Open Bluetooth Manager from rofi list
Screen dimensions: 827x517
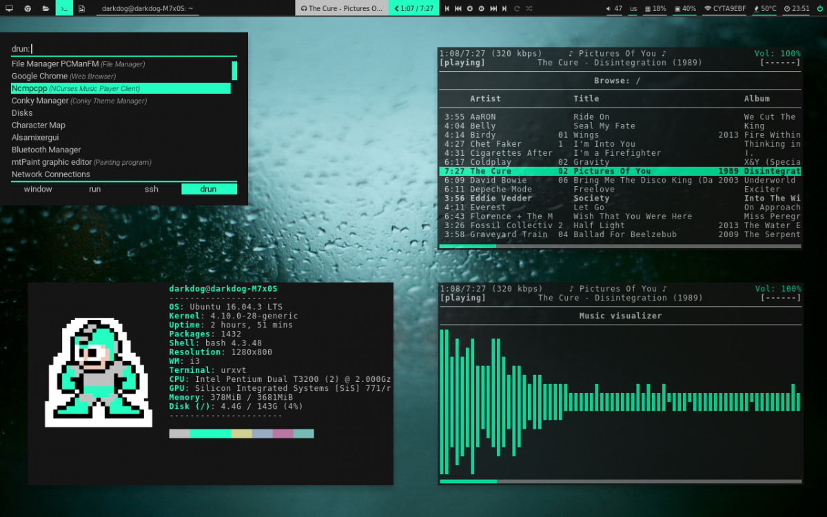click(x=121, y=150)
